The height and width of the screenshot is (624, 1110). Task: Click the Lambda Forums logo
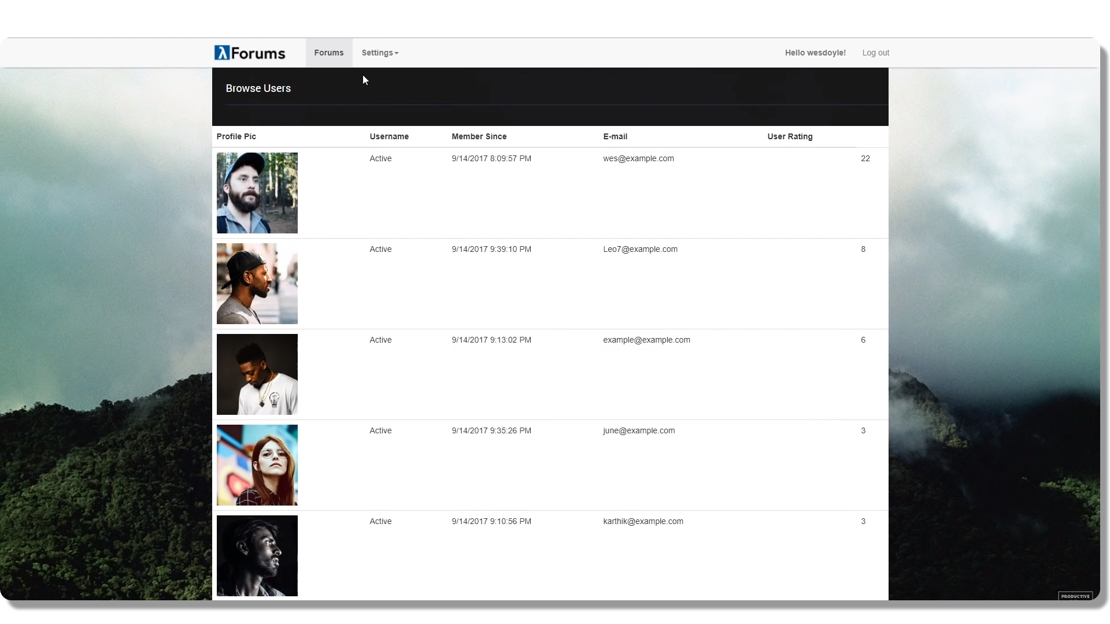pyautogui.click(x=250, y=53)
